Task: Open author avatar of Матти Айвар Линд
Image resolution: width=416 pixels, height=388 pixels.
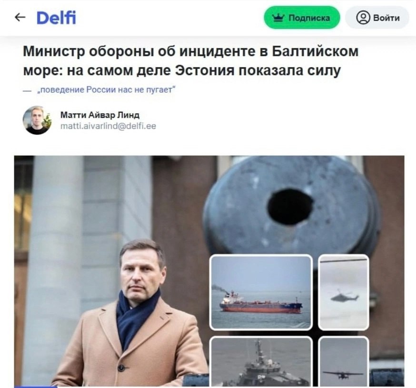Action: point(37,120)
